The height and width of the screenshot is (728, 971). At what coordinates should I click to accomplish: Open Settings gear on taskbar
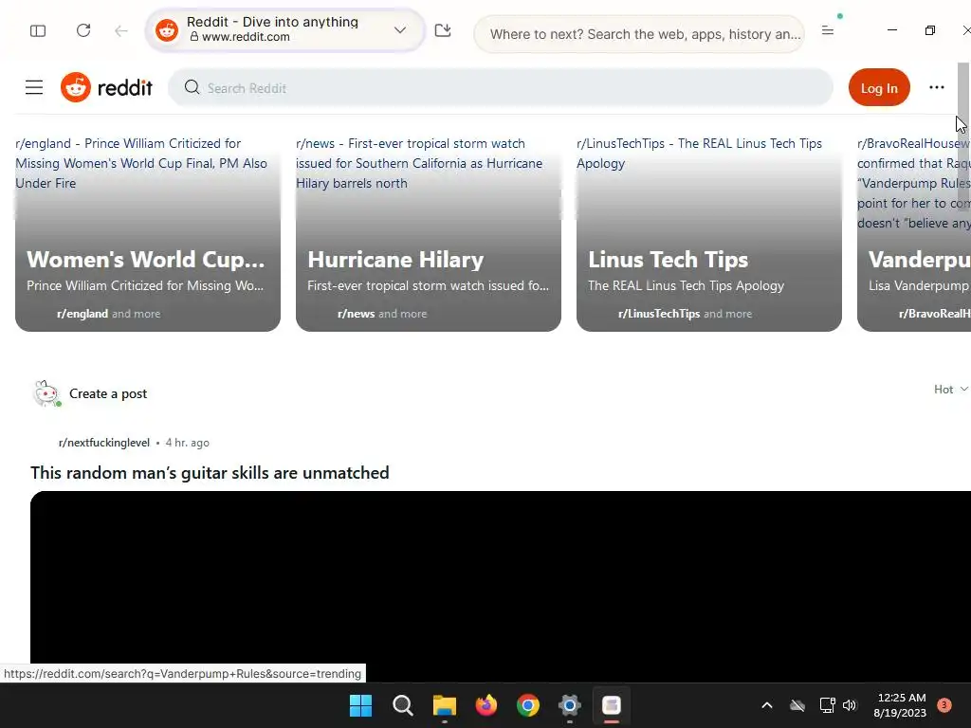click(x=569, y=705)
